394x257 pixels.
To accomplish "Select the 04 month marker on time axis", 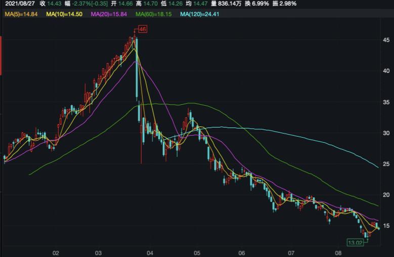I will coord(150,252).
